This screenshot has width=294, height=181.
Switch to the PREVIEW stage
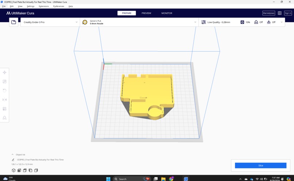pos(146,13)
